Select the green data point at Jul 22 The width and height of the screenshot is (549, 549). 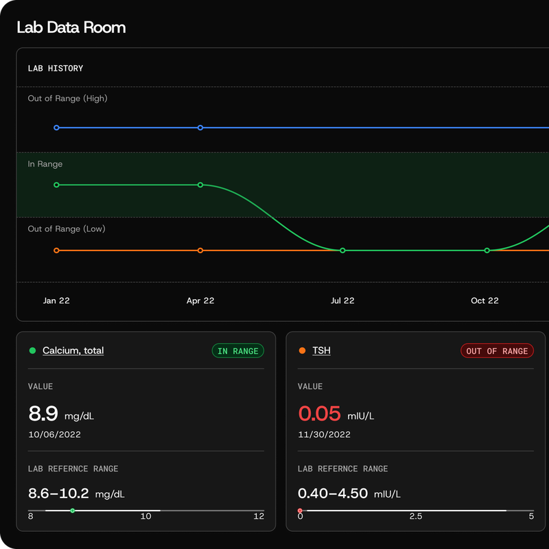click(342, 250)
